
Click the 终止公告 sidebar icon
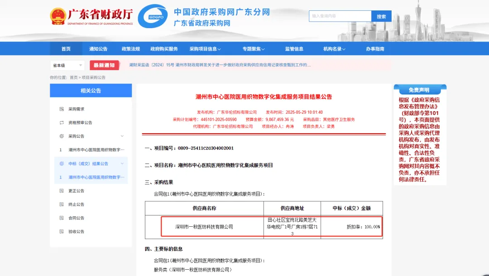62,204
